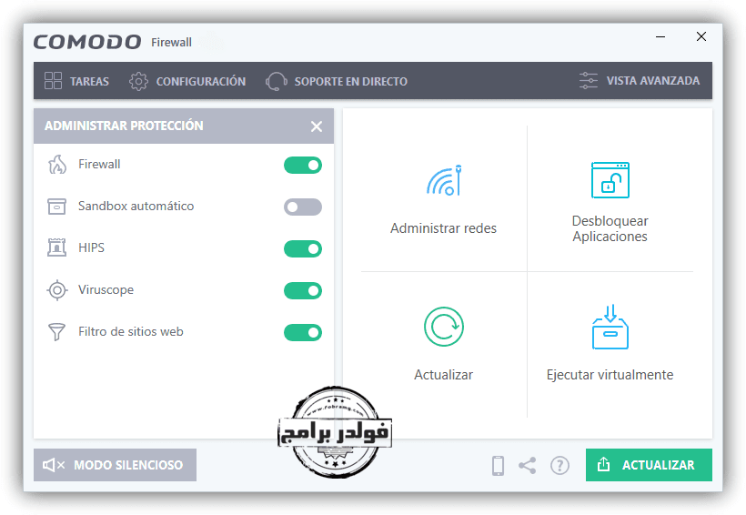Click the Soporte en Directo headset icon

tap(277, 81)
